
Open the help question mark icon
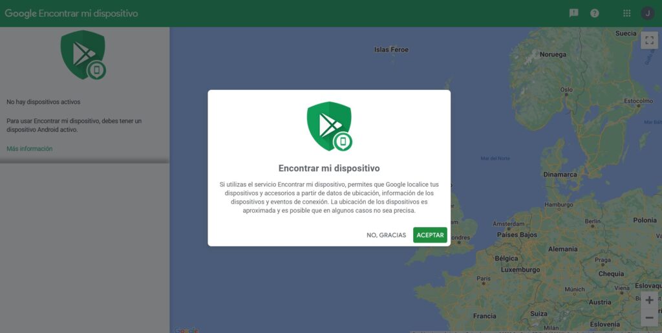[595, 13]
